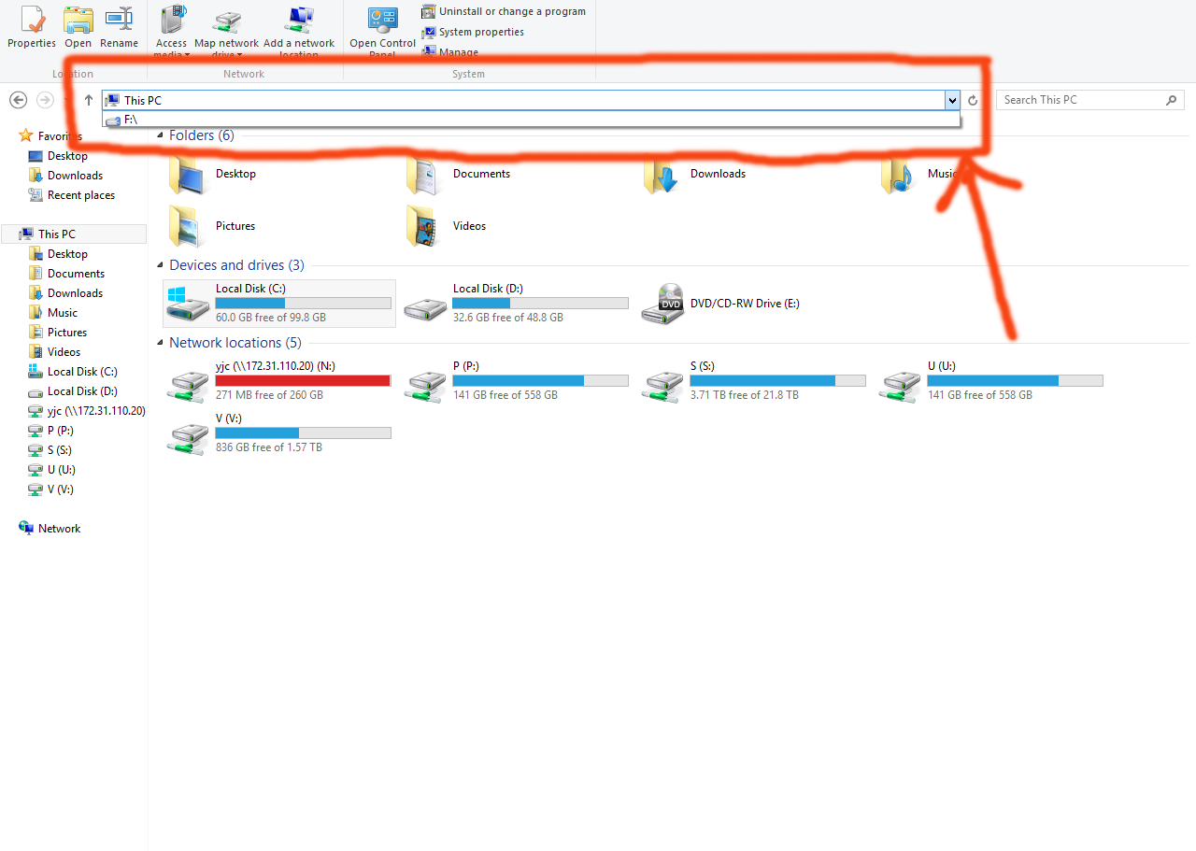Click the Up one level arrow
The width and height of the screenshot is (1196, 851).
click(x=89, y=100)
